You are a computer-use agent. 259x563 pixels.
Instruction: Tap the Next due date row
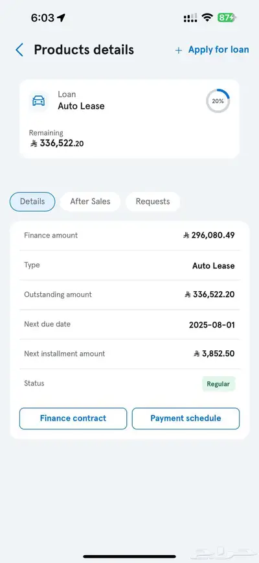pos(129,324)
